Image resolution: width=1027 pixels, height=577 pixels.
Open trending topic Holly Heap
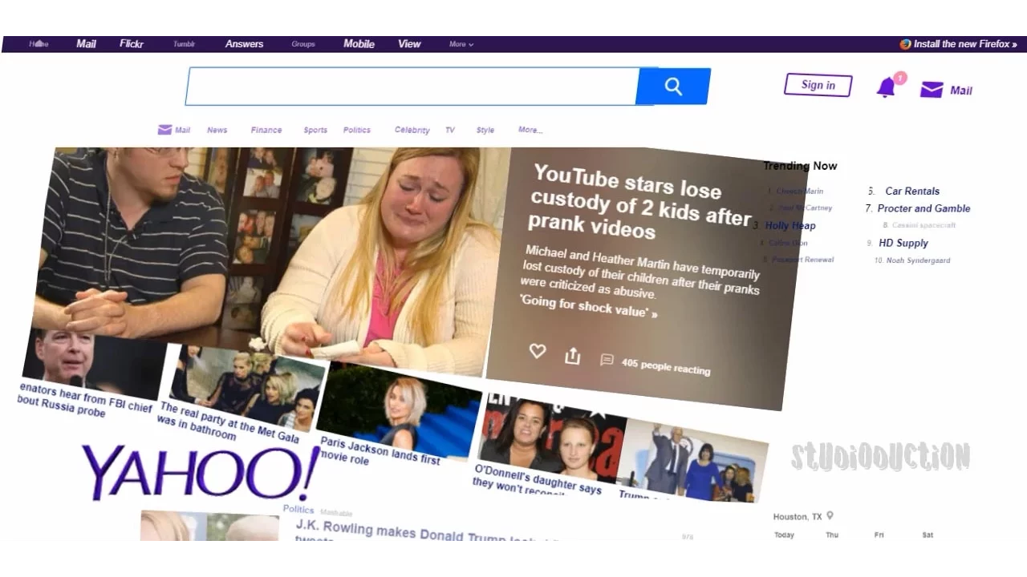pos(790,226)
